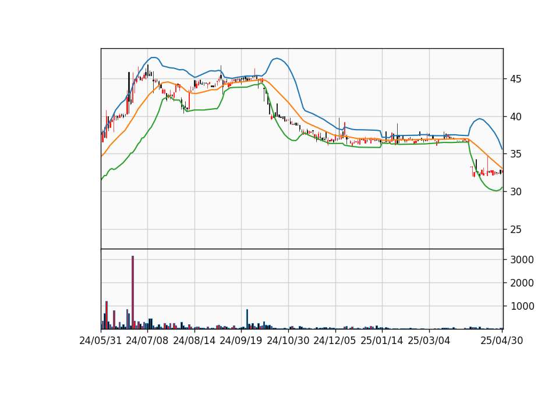Click the 24/07/08 date label
The width and height of the screenshot is (559, 401).
point(147,341)
